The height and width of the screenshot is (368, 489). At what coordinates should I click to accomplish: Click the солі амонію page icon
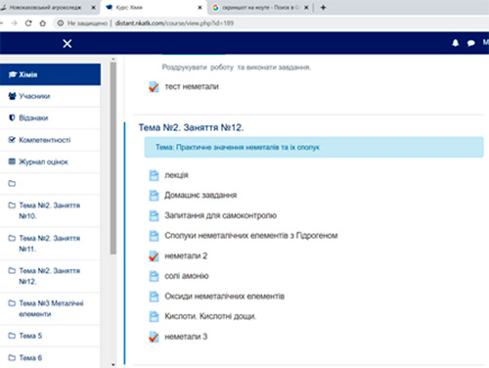tap(154, 276)
